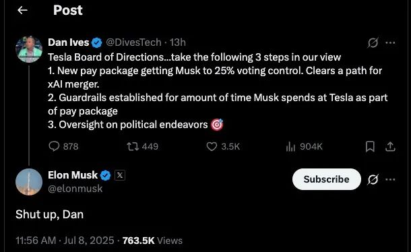
Task: Open the @elonmusk handle link
Action: coord(75,189)
